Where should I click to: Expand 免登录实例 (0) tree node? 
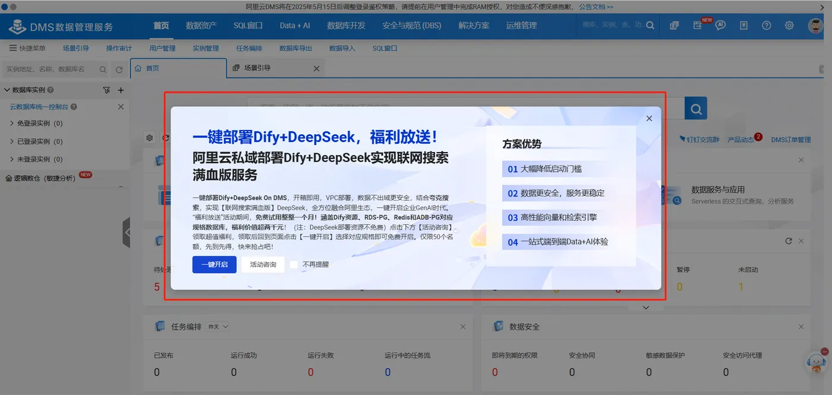pyautogui.click(x=12, y=124)
